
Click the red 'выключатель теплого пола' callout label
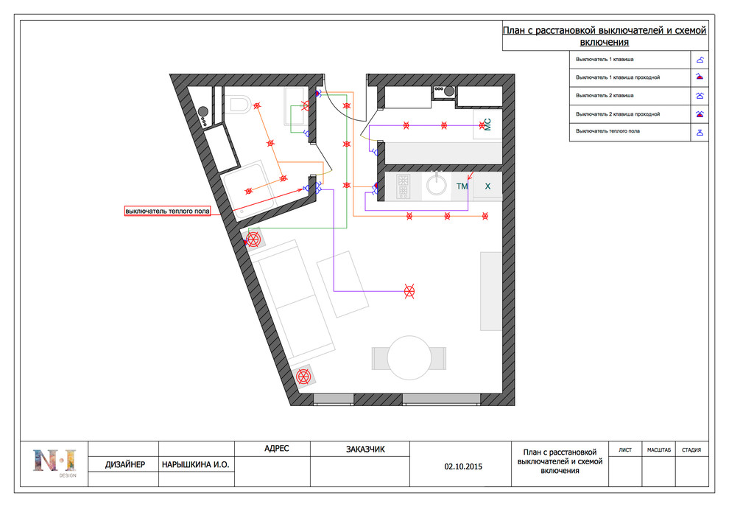tap(167, 211)
